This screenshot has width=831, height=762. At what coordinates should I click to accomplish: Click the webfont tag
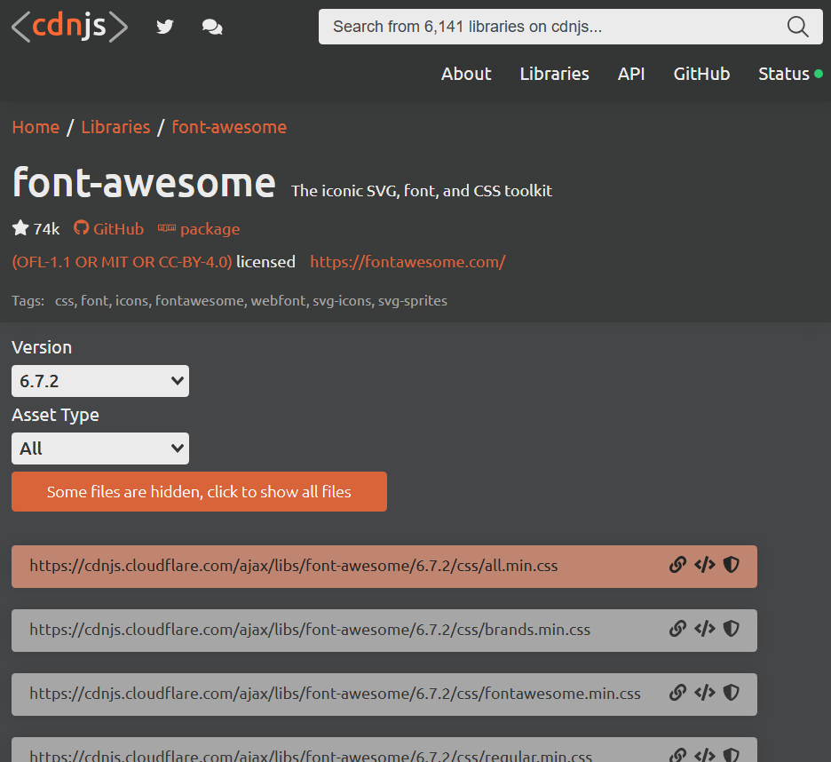pyautogui.click(x=278, y=301)
